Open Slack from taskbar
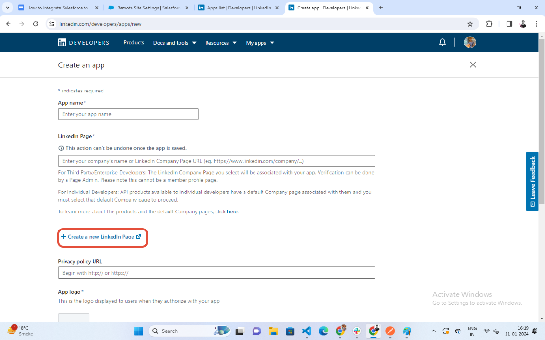Viewport: 545px width, 340px height. (x=357, y=331)
